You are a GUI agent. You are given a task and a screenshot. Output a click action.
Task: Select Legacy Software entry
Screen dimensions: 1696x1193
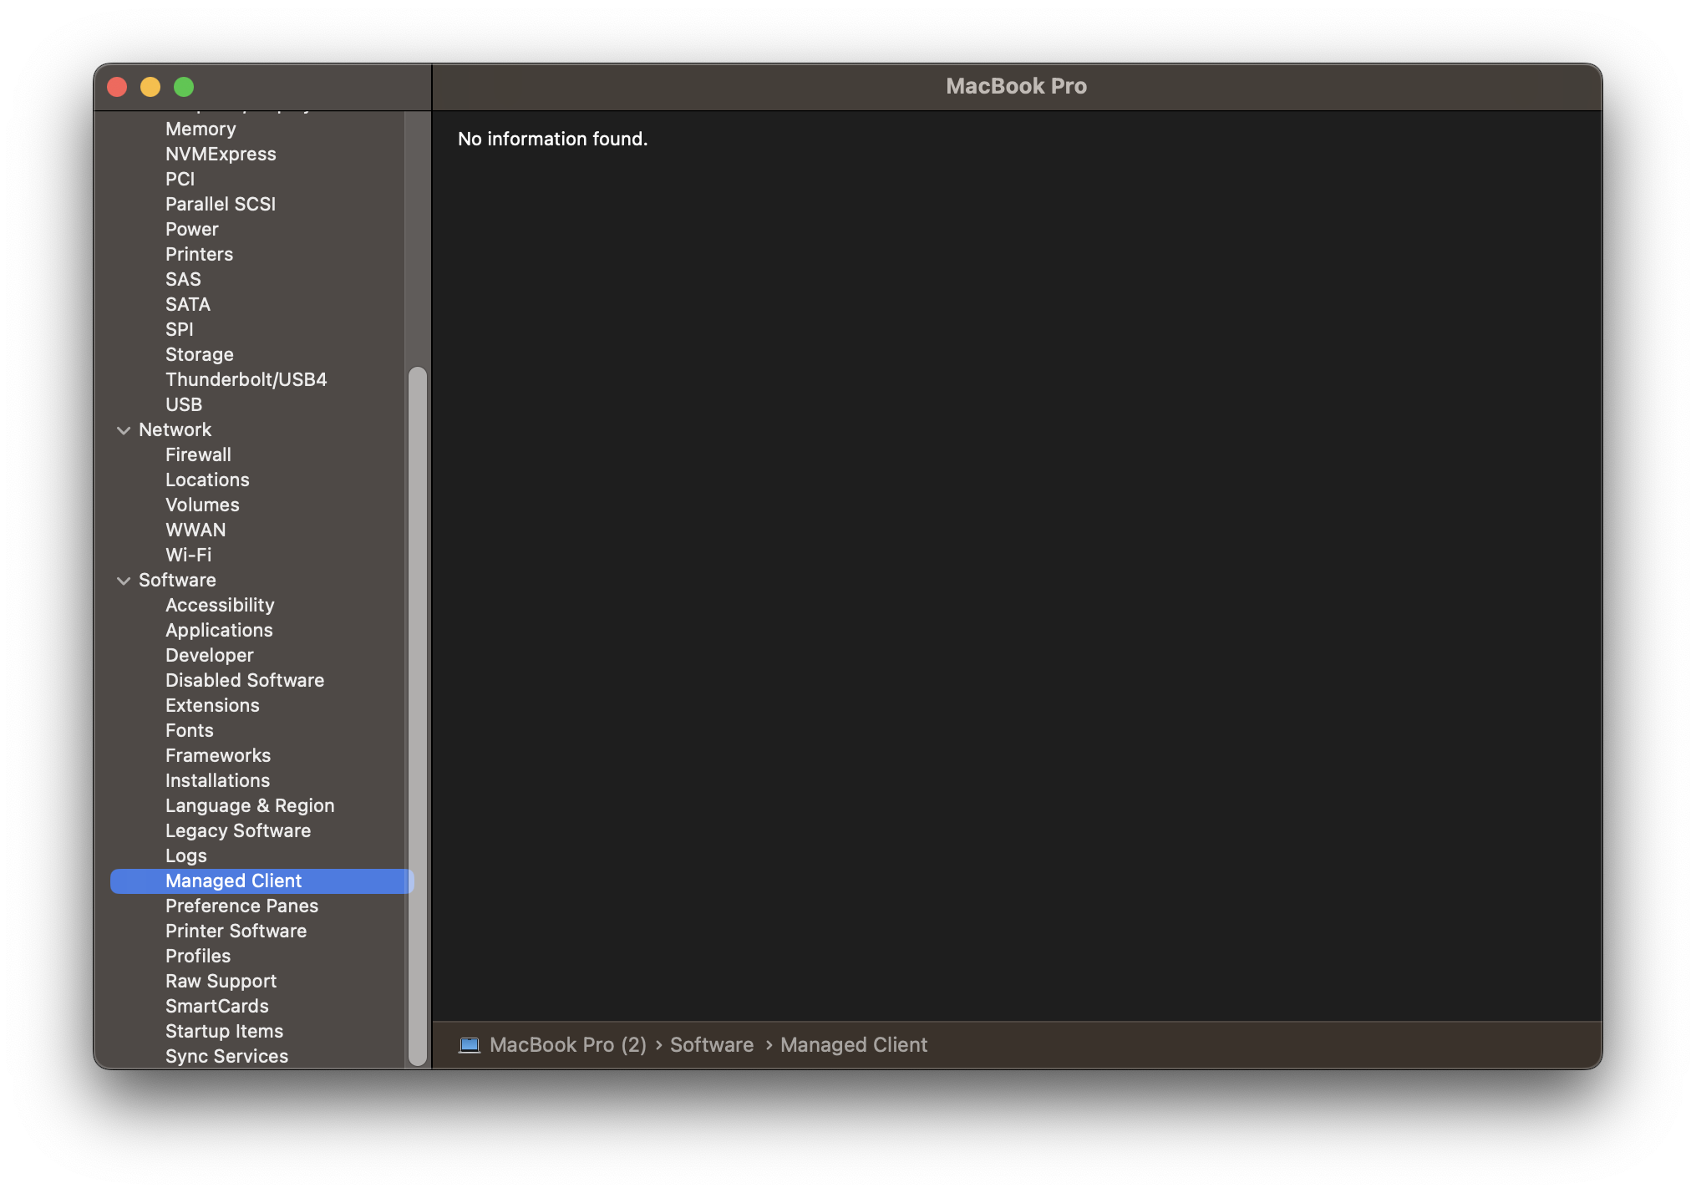coord(238,831)
